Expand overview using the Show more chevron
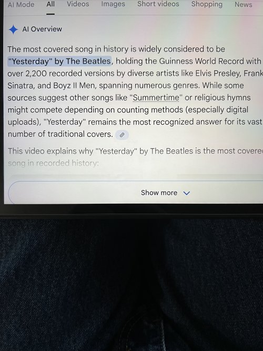This screenshot has height=351, width=263. (186, 193)
